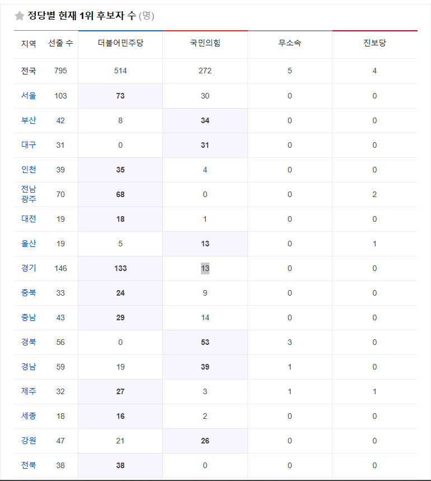Select the bold 39 in 경남 row

205,367
